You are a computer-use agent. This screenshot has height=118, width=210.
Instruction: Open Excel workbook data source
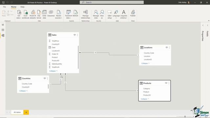26,14
